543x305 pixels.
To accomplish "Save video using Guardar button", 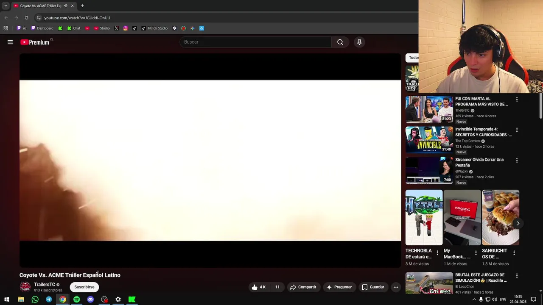I will pos(373,287).
